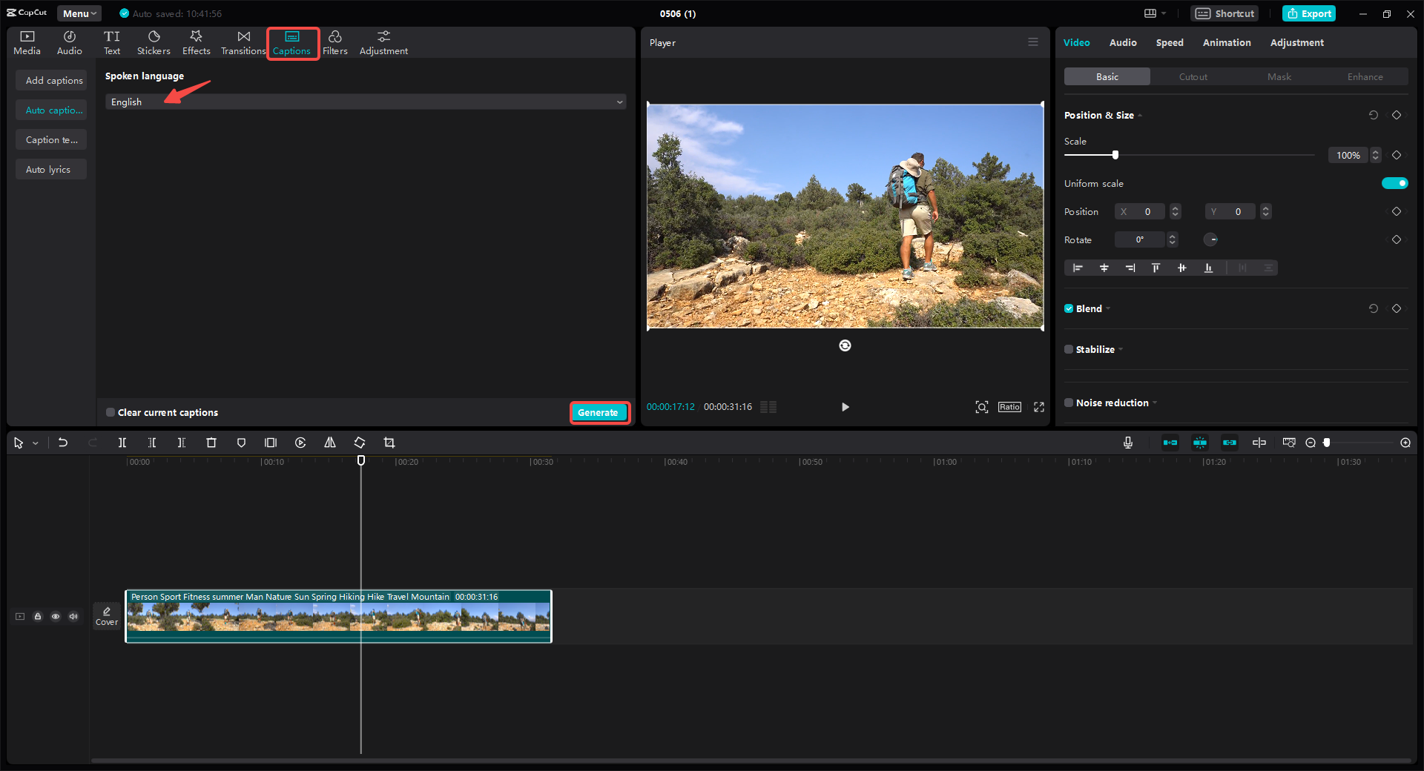This screenshot has height=771, width=1424.
Task: Click the Mirror icon in the timeline toolbar
Action: (x=329, y=443)
